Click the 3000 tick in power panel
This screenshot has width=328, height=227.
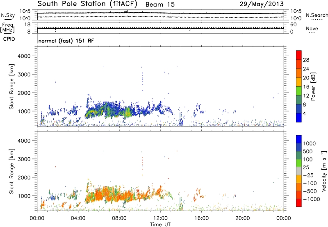pyautogui.click(x=24, y=75)
